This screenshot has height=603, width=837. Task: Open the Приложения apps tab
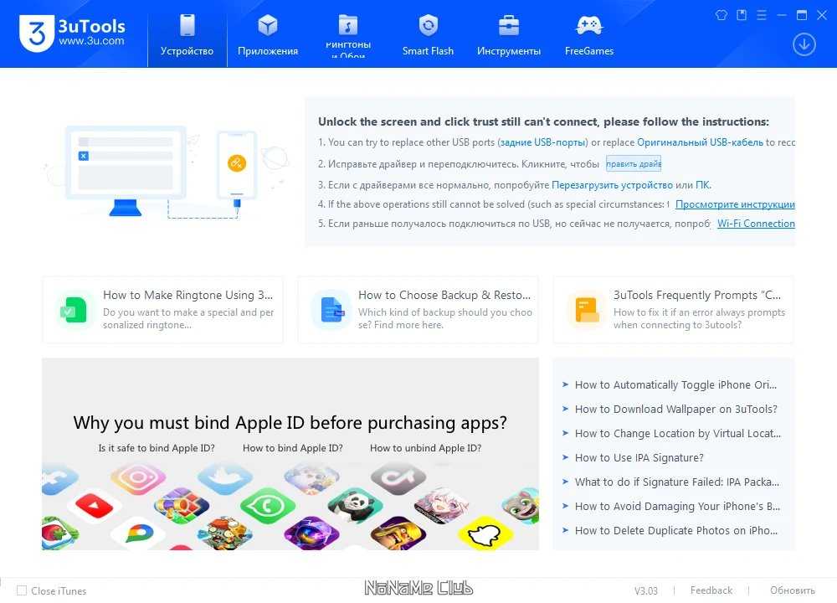pos(268,34)
